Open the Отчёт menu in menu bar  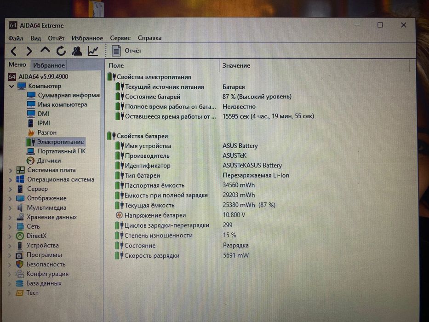56,38
